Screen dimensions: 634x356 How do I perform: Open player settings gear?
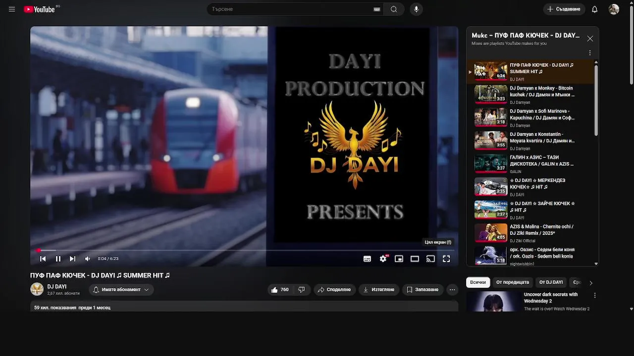point(383,259)
